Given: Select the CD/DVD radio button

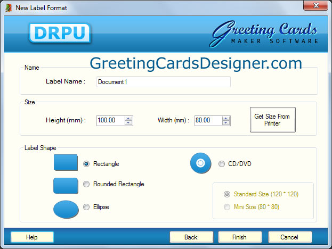Looking at the screenshot, I should [x=222, y=164].
